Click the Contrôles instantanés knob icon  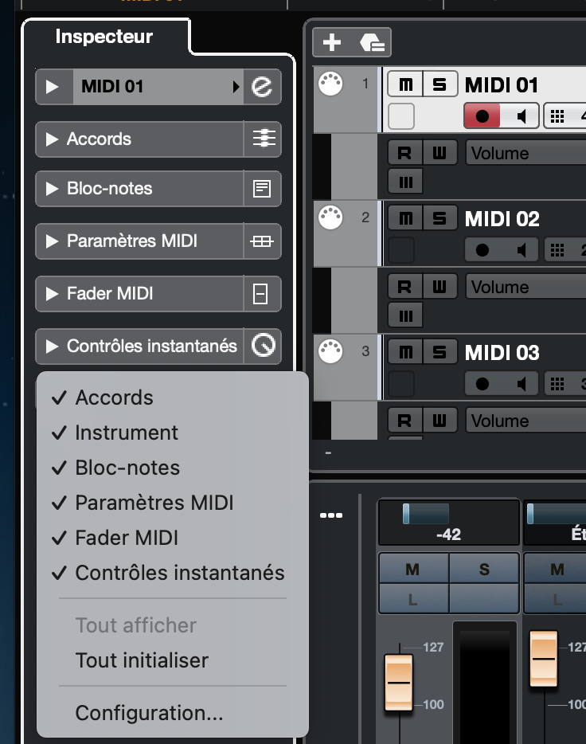(x=262, y=346)
